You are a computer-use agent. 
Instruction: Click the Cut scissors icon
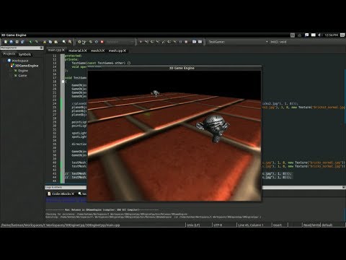[x=45, y=42]
